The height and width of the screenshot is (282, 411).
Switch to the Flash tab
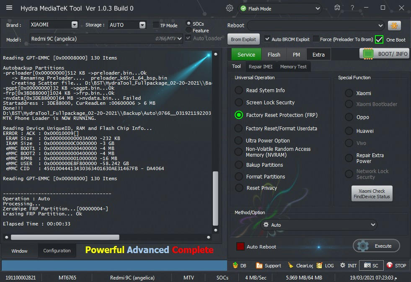tap(274, 54)
